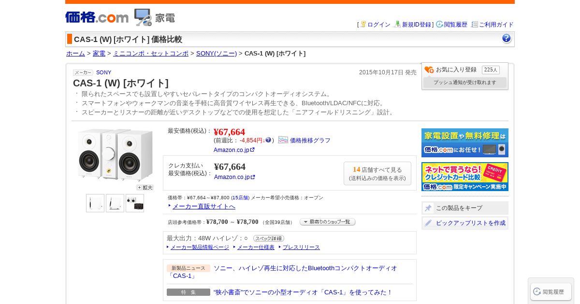Open ご利用ガイド link
Screen dimensions: 580x304
pos(496,25)
